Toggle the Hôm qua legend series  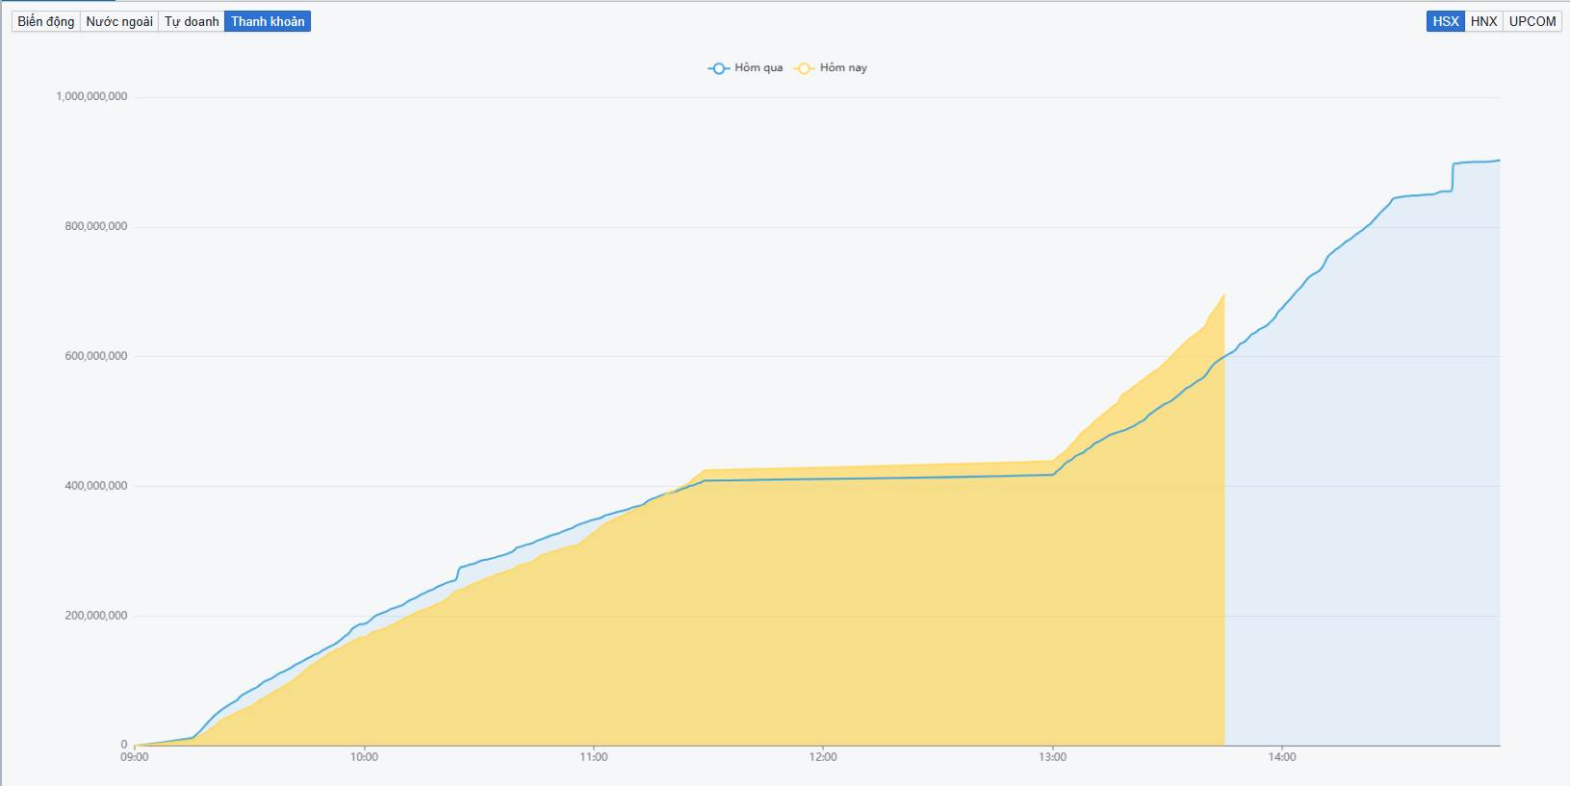(x=746, y=67)
